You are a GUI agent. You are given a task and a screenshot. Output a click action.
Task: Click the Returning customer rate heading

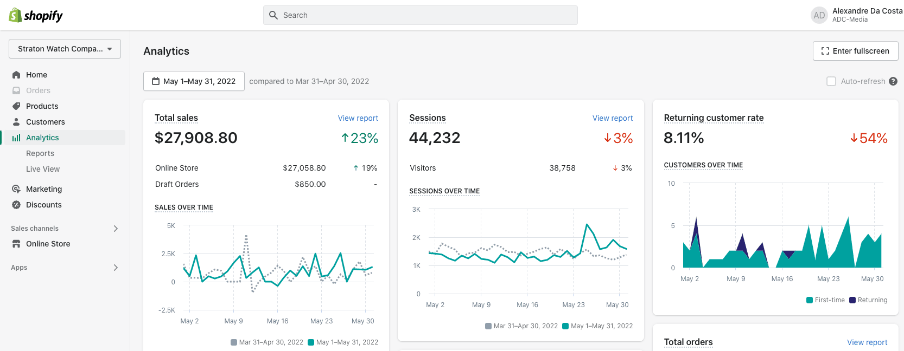point(714,118)
